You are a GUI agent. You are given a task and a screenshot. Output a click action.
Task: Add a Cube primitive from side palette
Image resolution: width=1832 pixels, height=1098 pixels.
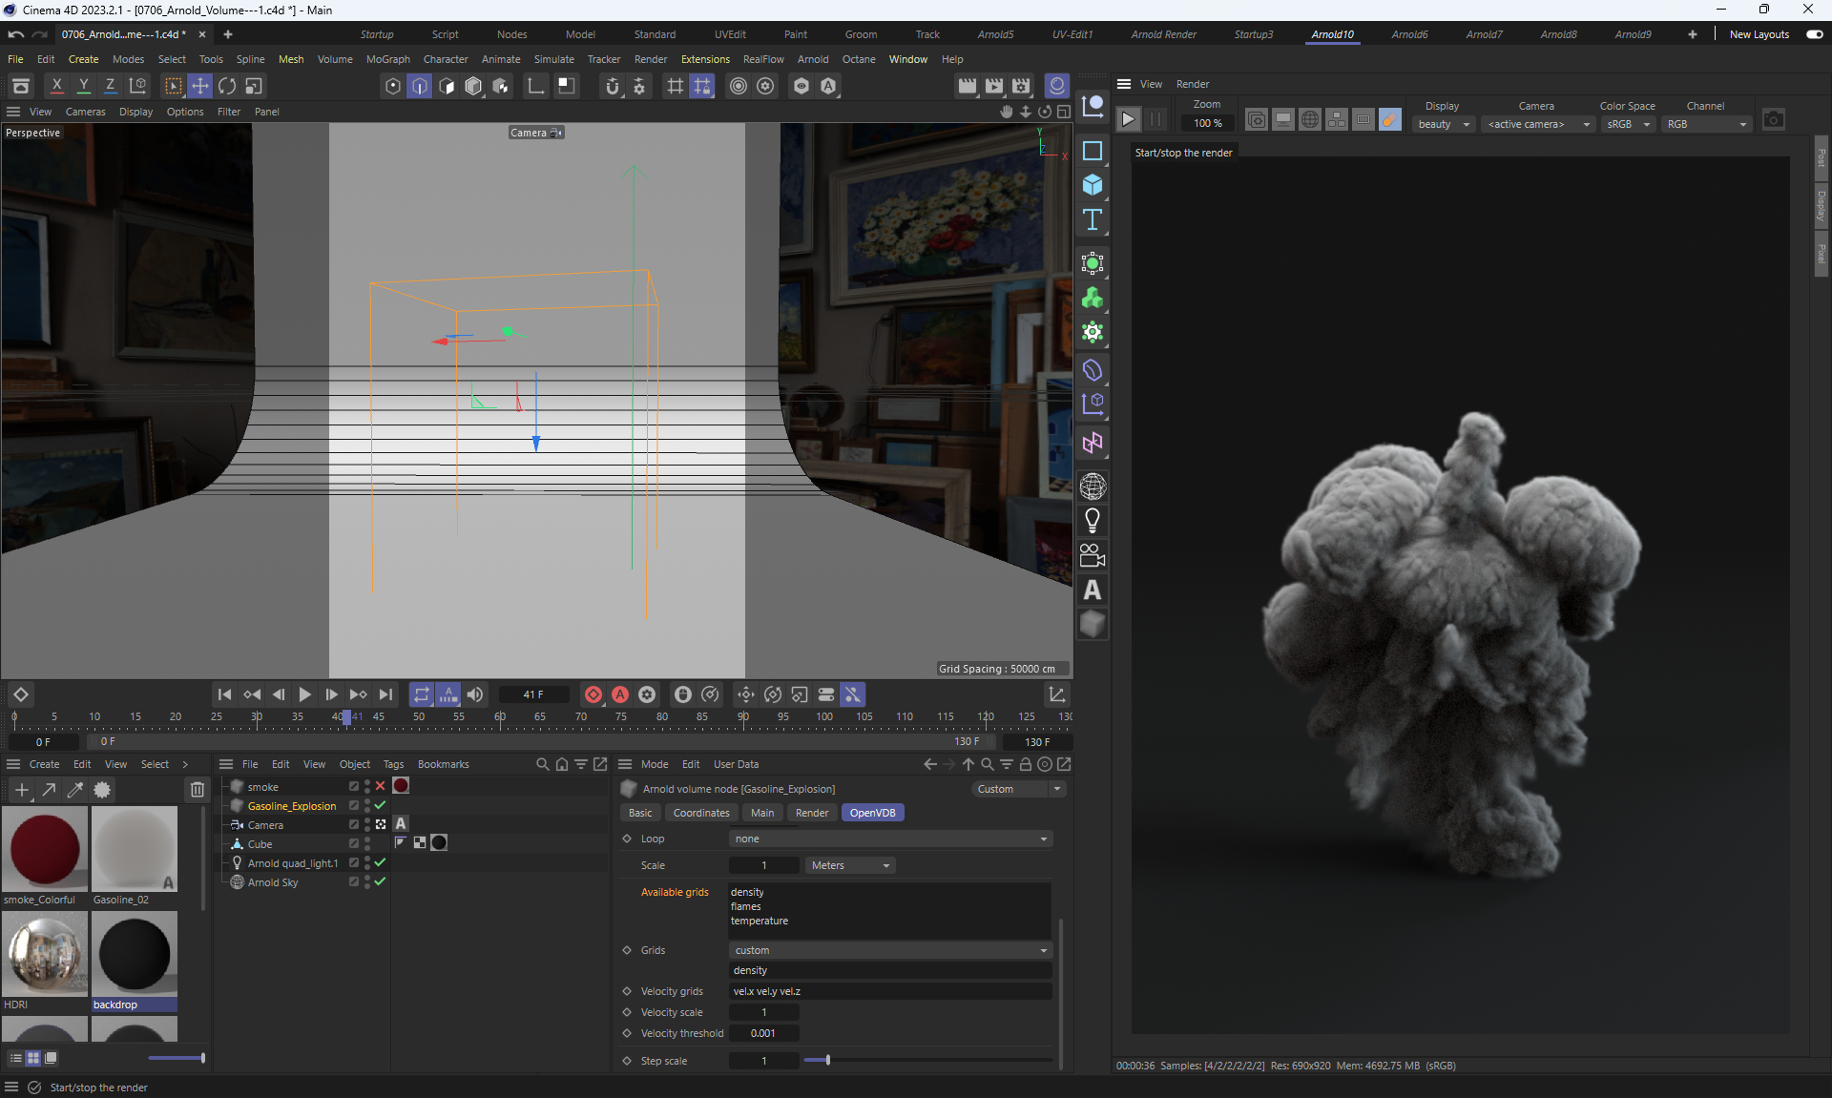tap(1093, 185)
